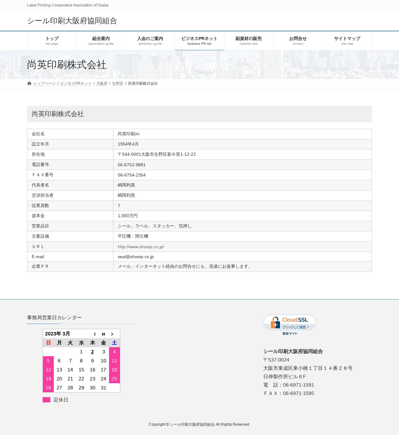Click the home icon in breadcrumb
Viewport: 399px width, 435px height.
click(x=29, y=83)
